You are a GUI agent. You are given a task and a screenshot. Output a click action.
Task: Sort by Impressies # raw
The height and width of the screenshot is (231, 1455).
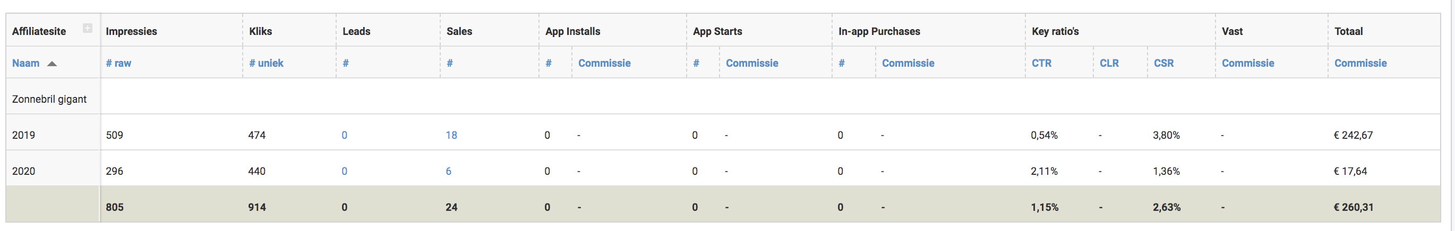pyautogui.click(x=118, y=63)
